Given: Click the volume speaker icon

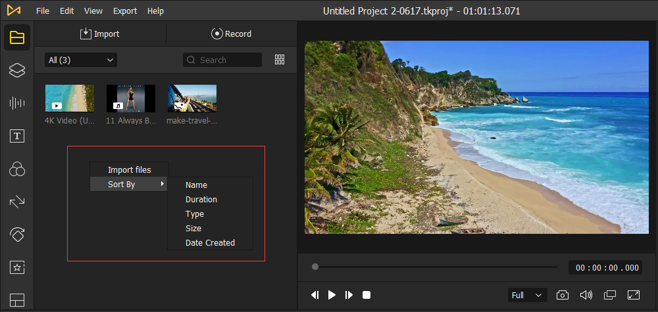Looking at the screenshot, I should click(x=586, y=295).
